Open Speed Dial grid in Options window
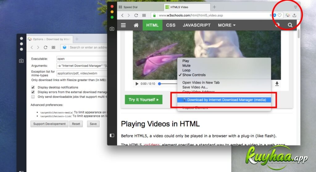 53,47
